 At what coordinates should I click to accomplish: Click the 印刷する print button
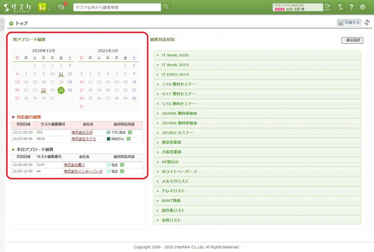(349, 23)
